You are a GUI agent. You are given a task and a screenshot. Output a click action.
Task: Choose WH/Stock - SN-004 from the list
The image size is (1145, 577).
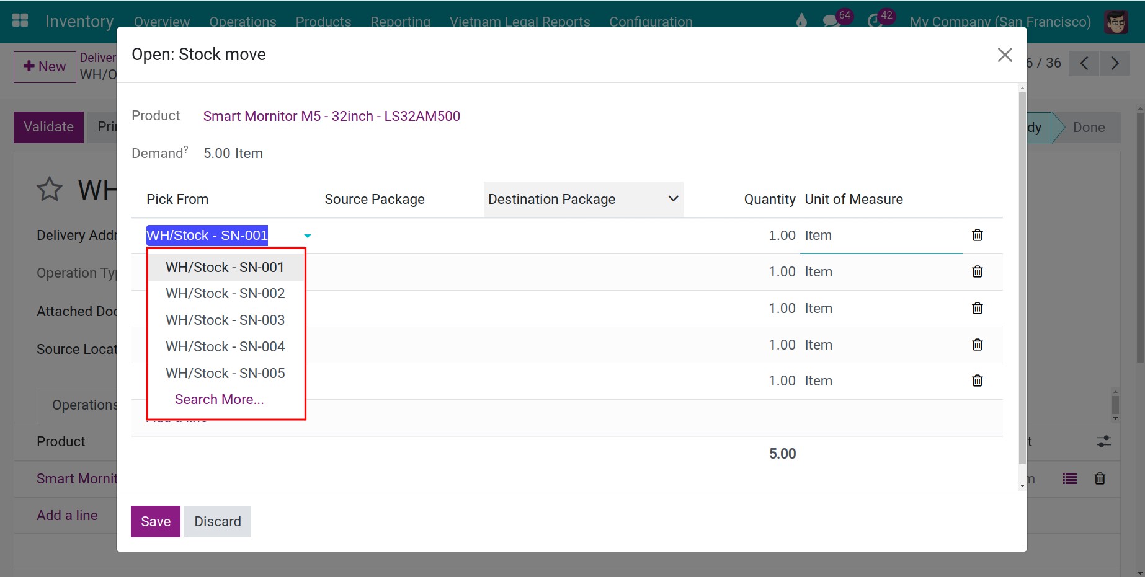pos(225,346)
